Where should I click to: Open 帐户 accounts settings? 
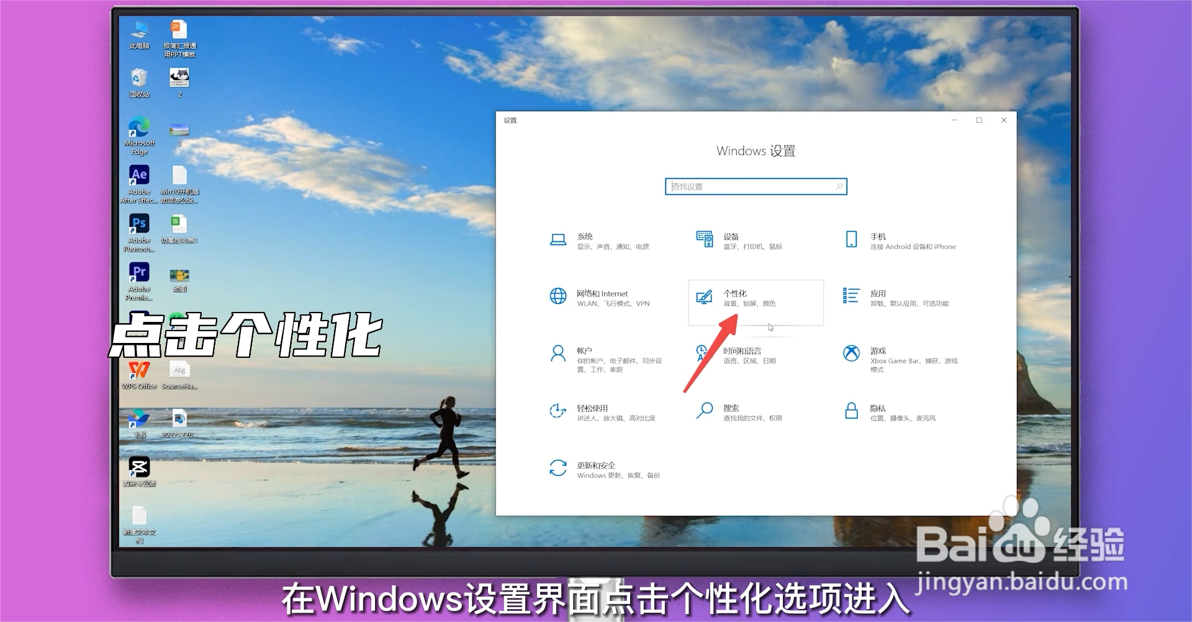(606, 359)
